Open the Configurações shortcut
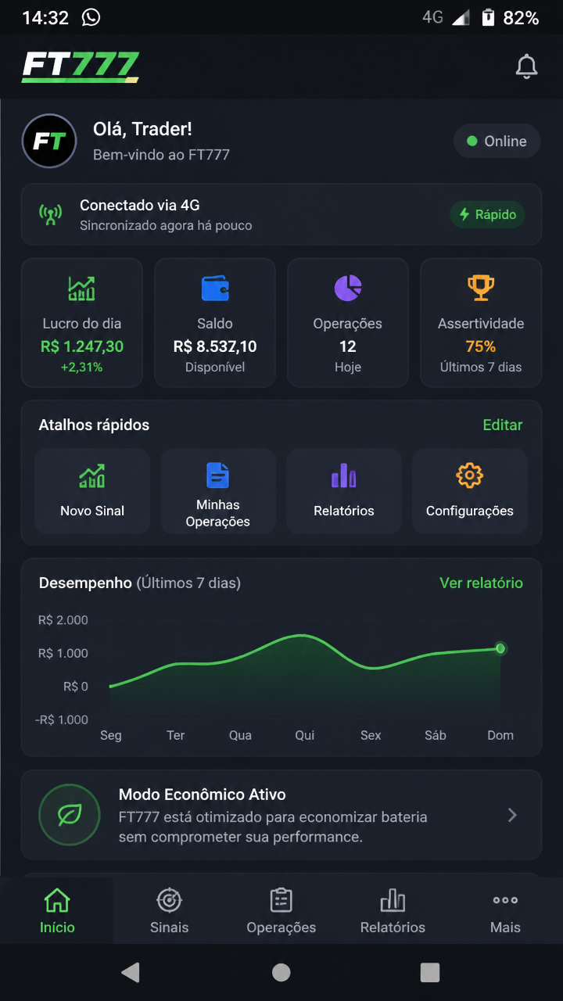This screenshot has width=563, height=1001. (x=470, y=491)
